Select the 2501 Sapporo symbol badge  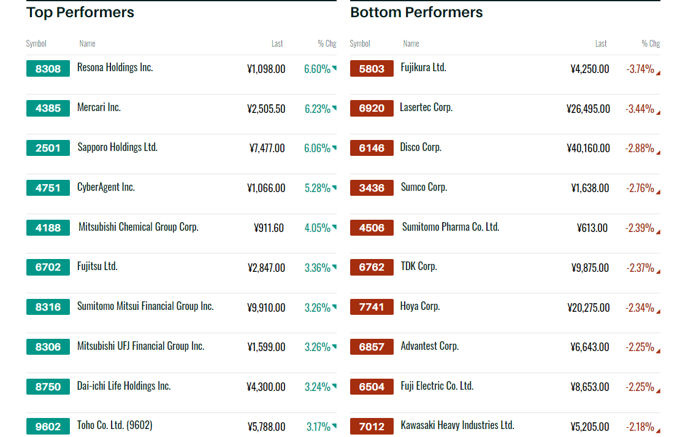48,148
